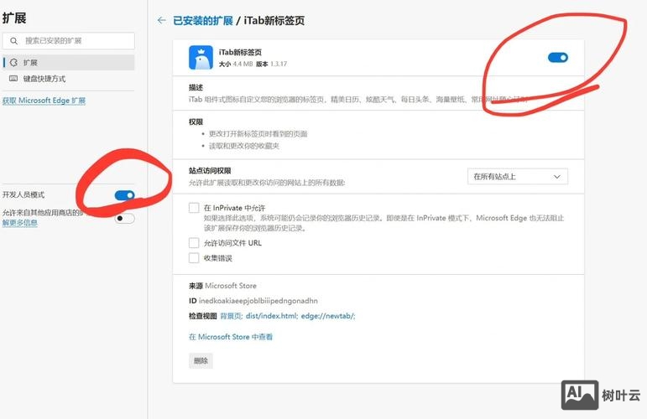Open the 解更多信息 link
The width and height of the screenshot is (647, 419).
coord(20,223)
